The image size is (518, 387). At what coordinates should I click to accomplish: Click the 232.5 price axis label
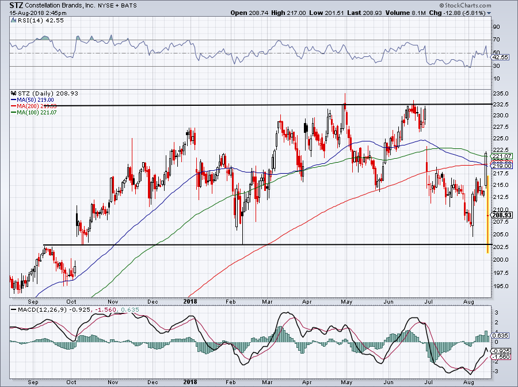[500, 104]
